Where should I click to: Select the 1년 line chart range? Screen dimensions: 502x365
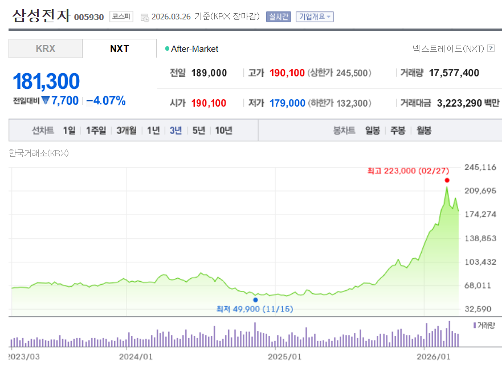[x=153, y=131]
